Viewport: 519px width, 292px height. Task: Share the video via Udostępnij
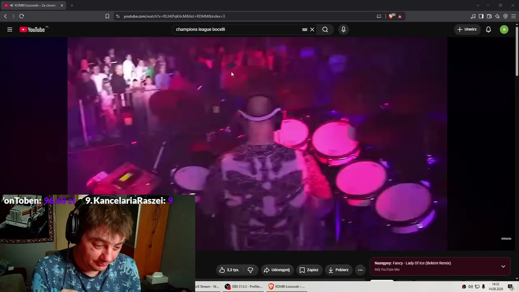point(277,270)
